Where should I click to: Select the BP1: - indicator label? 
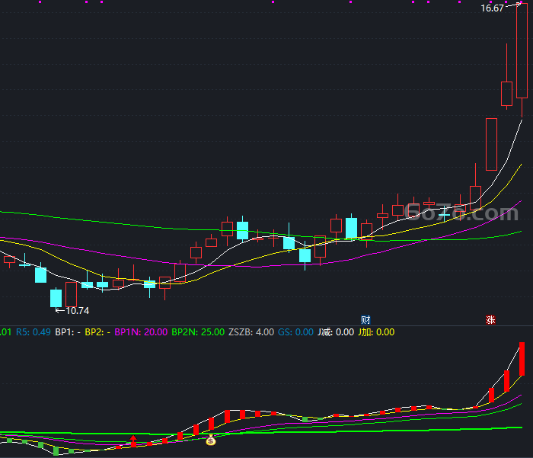pos(68,332)
